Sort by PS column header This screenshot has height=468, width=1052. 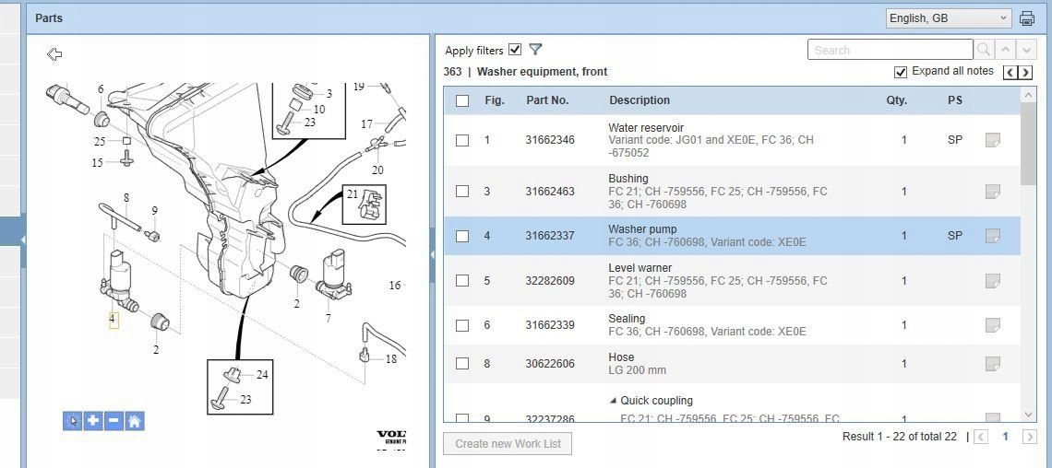pyautogui.click(x=955, y=100)
